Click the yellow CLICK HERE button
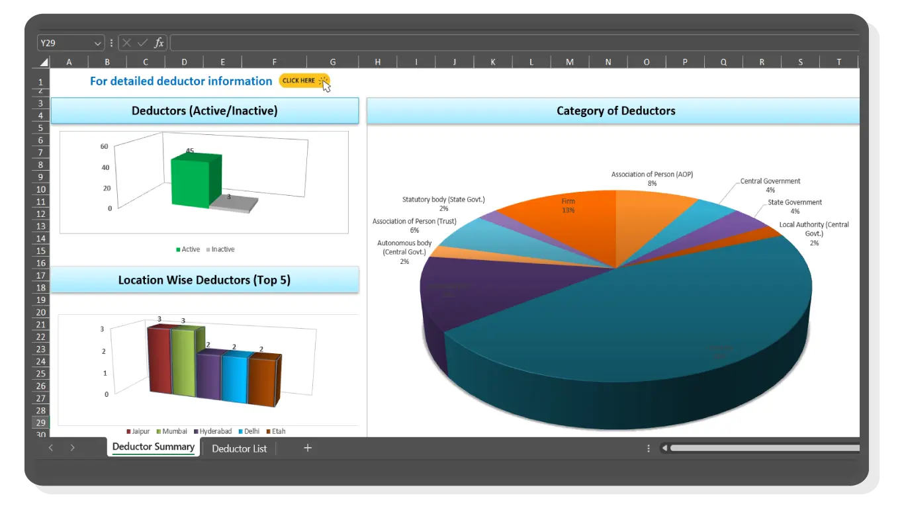This screenshot has width=904, height=508. pyautogui.click(x=304, y=81)
